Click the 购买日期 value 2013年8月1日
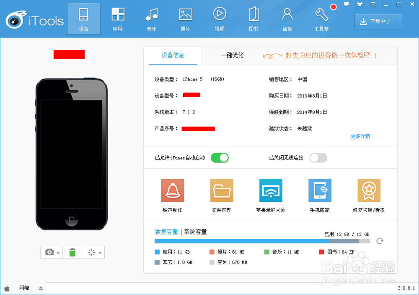The width and height of the screenshot is (419, 295). pyautogui.click(x=312, y=96)
